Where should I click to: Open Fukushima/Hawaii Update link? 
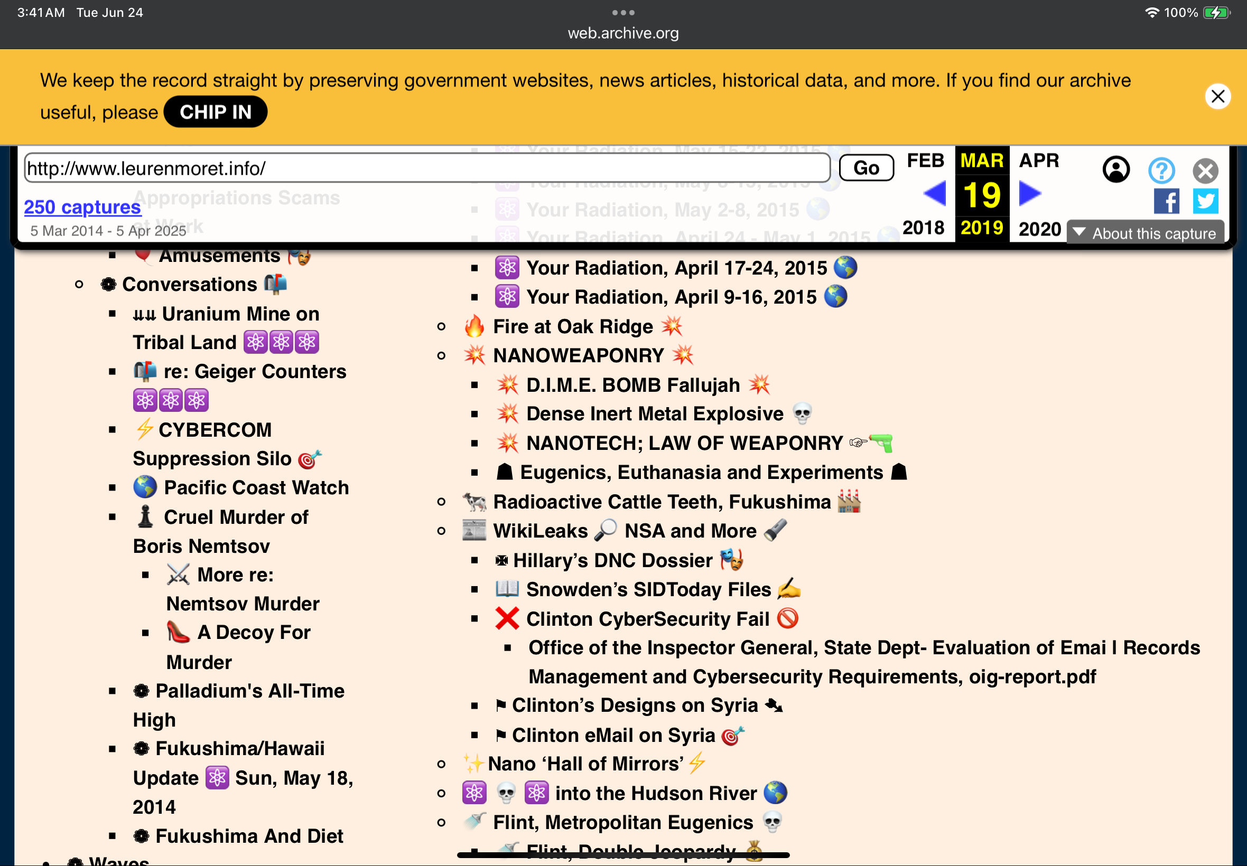coord(243,778)
